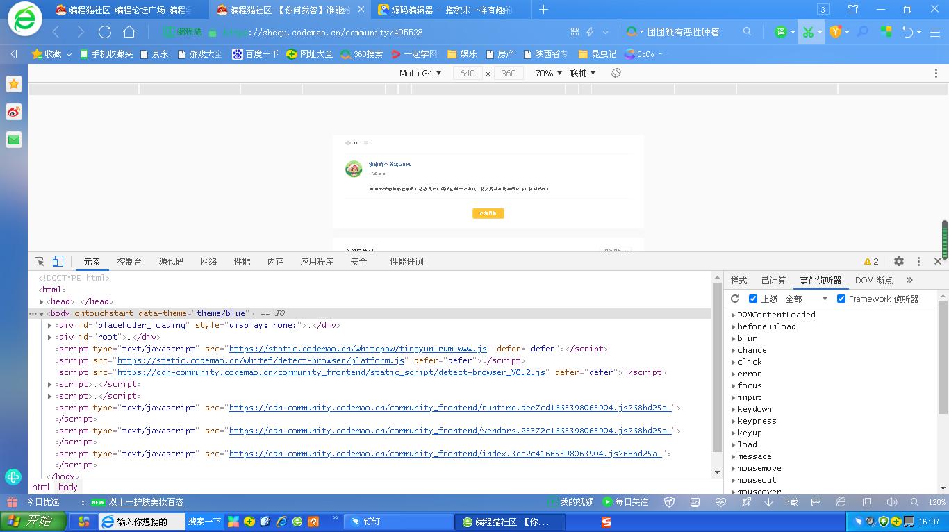The image size is (949, 532).
Task: Click the taskbar 搜索一下 button
Action: [x=204, y=522]
